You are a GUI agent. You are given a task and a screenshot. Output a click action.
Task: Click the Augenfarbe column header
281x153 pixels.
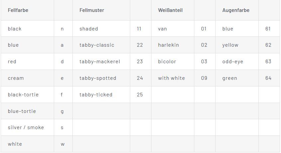235,10
